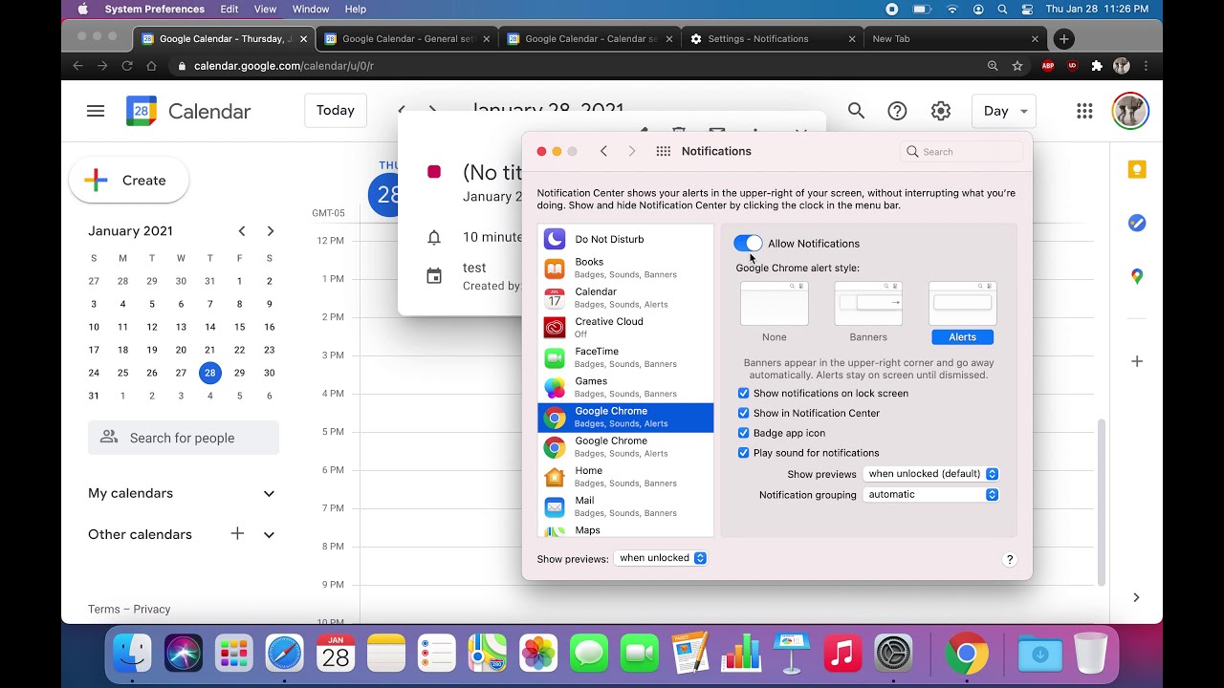This screenshot has height=688, width=1224.
Task: Open Finder from the Dock
Action: 132,654
